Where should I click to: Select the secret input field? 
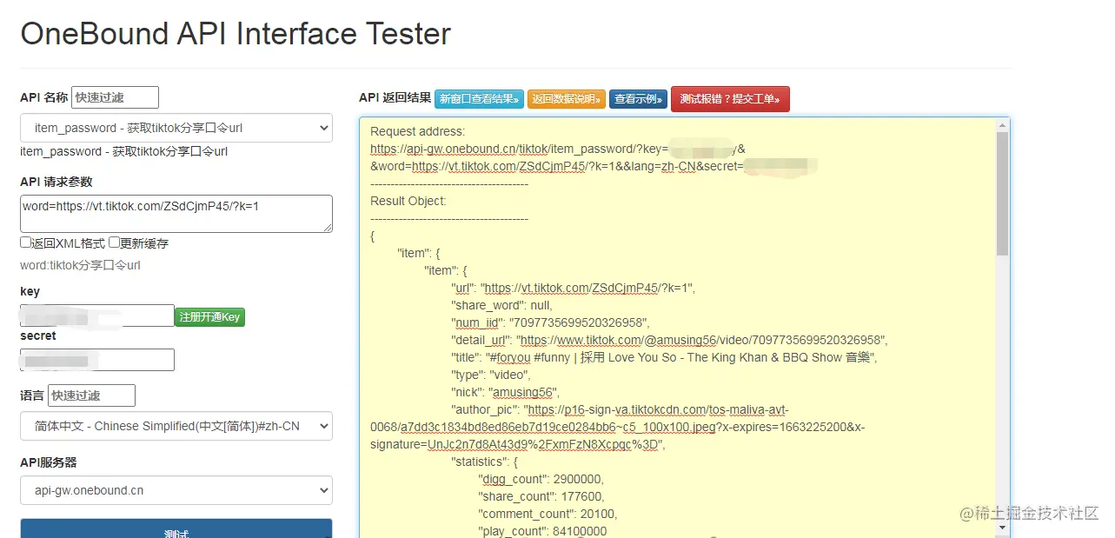tap(97, 360)
